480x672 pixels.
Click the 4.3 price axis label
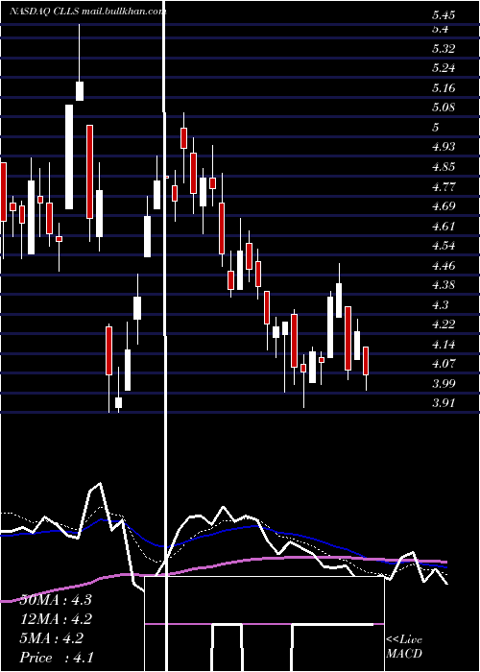click(x=440, y=304)
